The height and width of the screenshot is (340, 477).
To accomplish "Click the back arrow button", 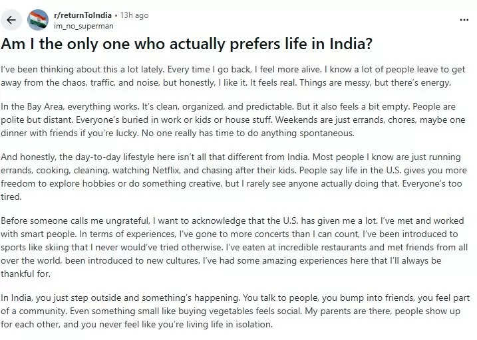I will coord(11,20).
